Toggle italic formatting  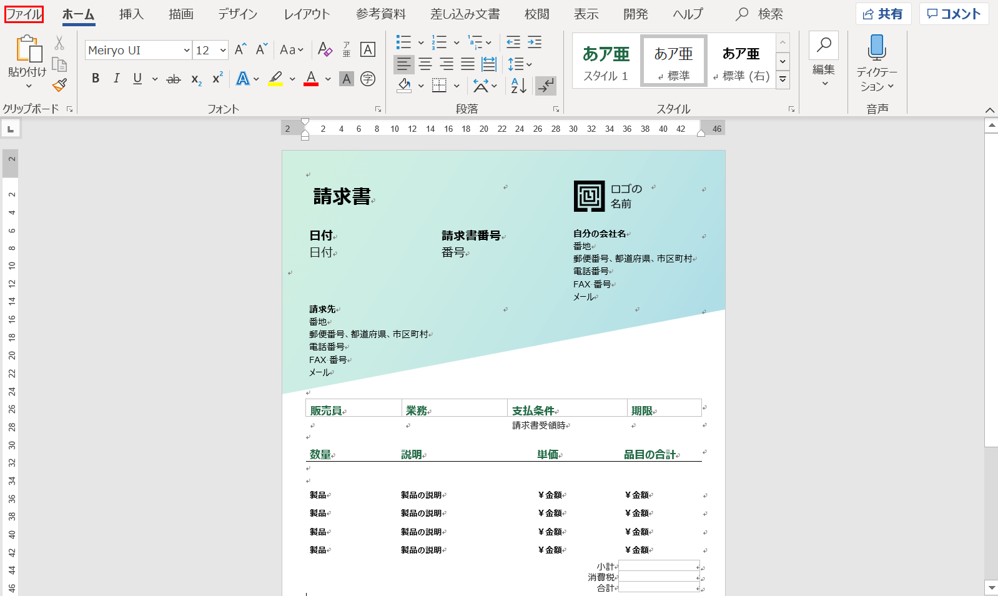tap(116, 79)
